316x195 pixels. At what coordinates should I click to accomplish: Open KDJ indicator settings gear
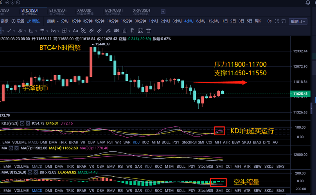tap(22, 124)
